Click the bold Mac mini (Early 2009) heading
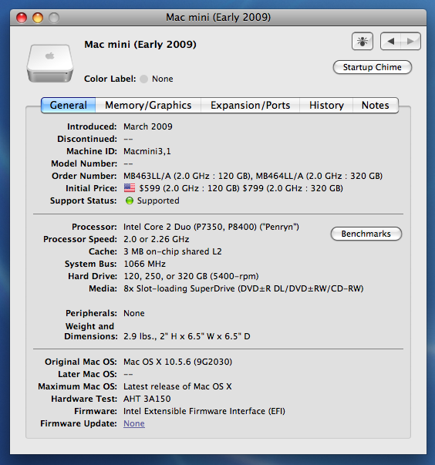The image size is (435, 465). [x=140, y=45]
